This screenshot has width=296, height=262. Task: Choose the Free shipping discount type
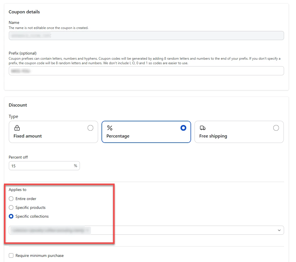[x=239, y=132]
